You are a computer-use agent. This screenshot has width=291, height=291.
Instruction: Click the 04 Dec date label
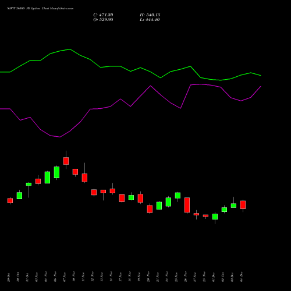(242, 277)
